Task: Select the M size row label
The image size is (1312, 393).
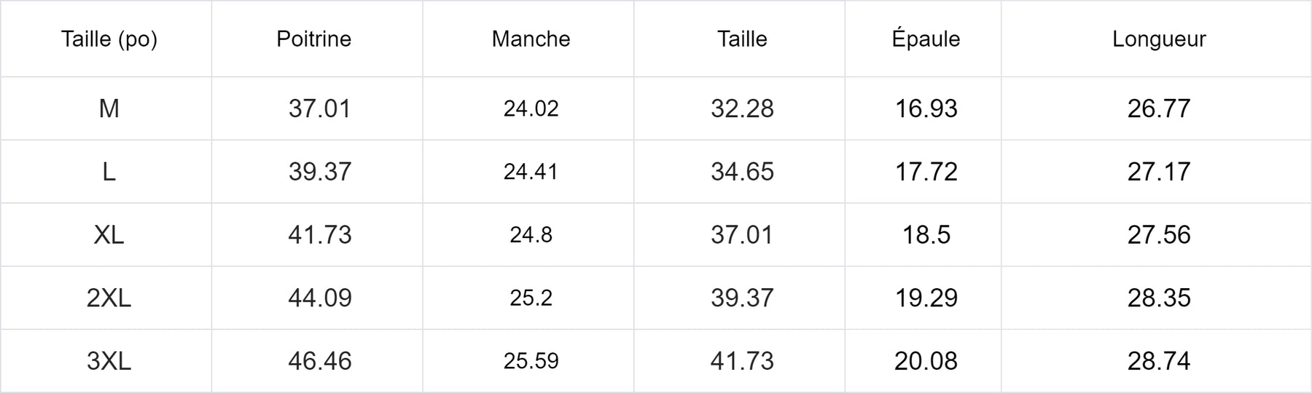Action: [x=109, y=108]
